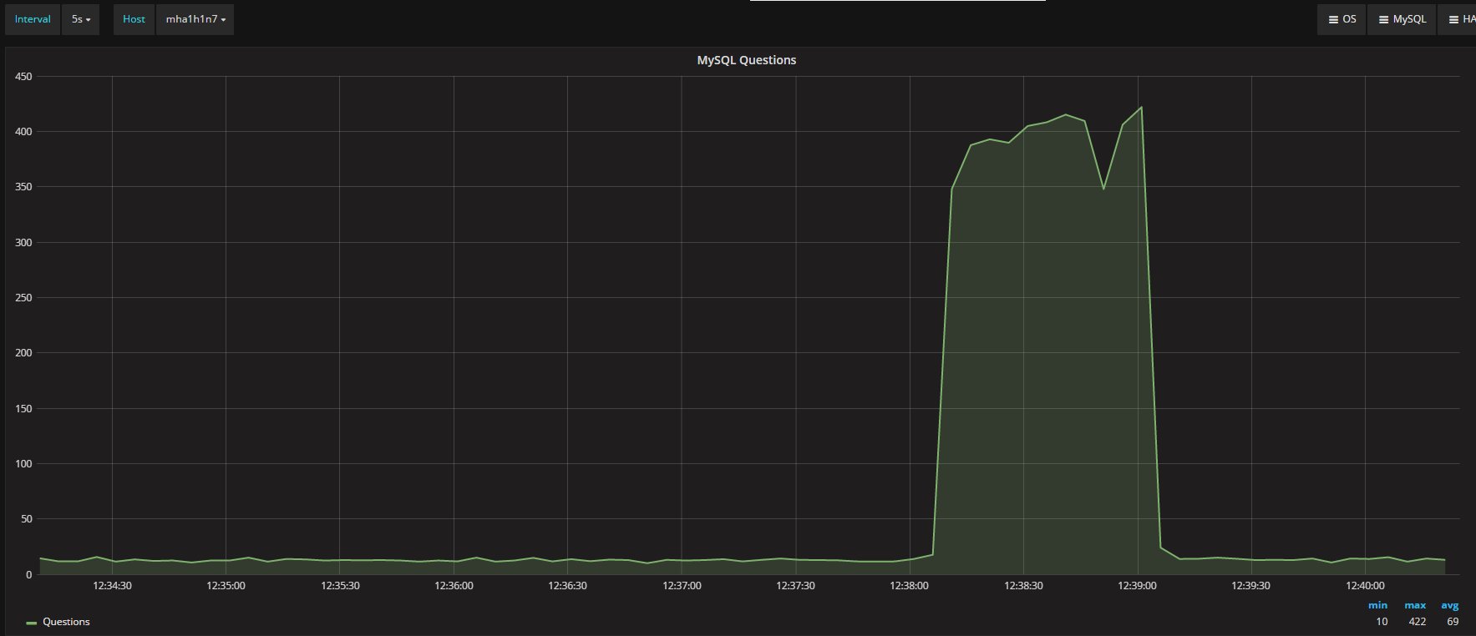Click the hamburger icon beside MySQL

1383,19
